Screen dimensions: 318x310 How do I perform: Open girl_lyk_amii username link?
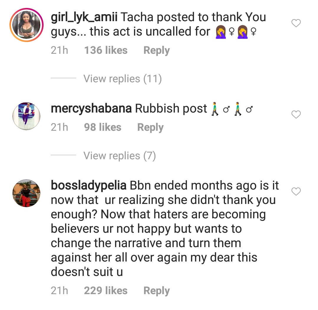84,18
